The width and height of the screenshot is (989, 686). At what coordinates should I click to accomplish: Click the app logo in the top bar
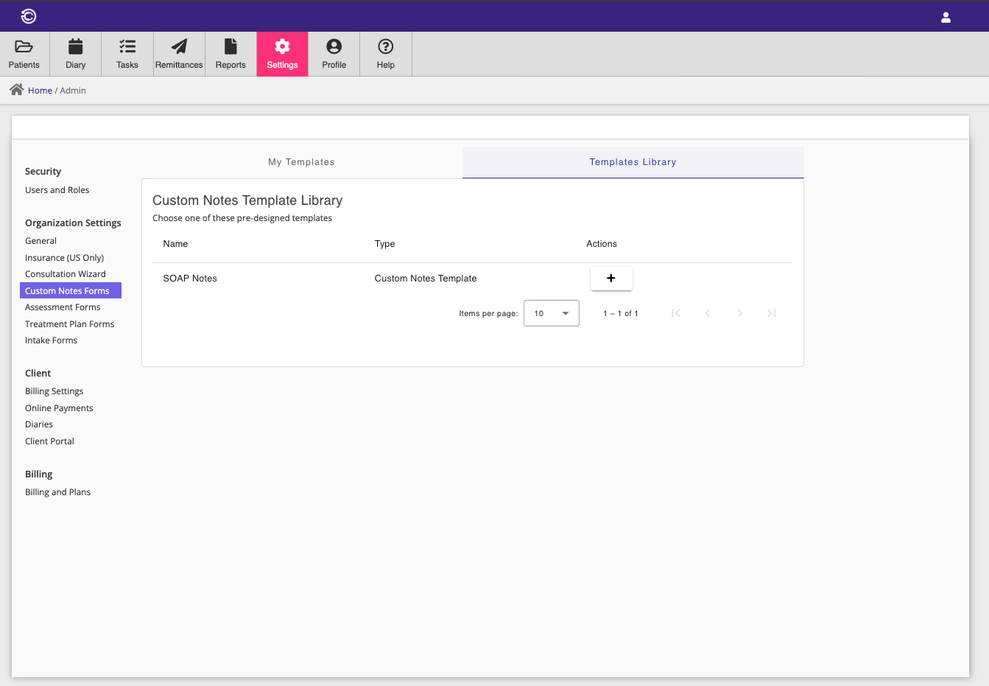coord(29,15)
